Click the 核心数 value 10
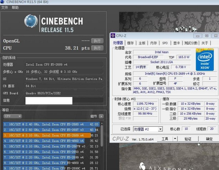This screenshot has height=170, width=219. tap(186, 129)
